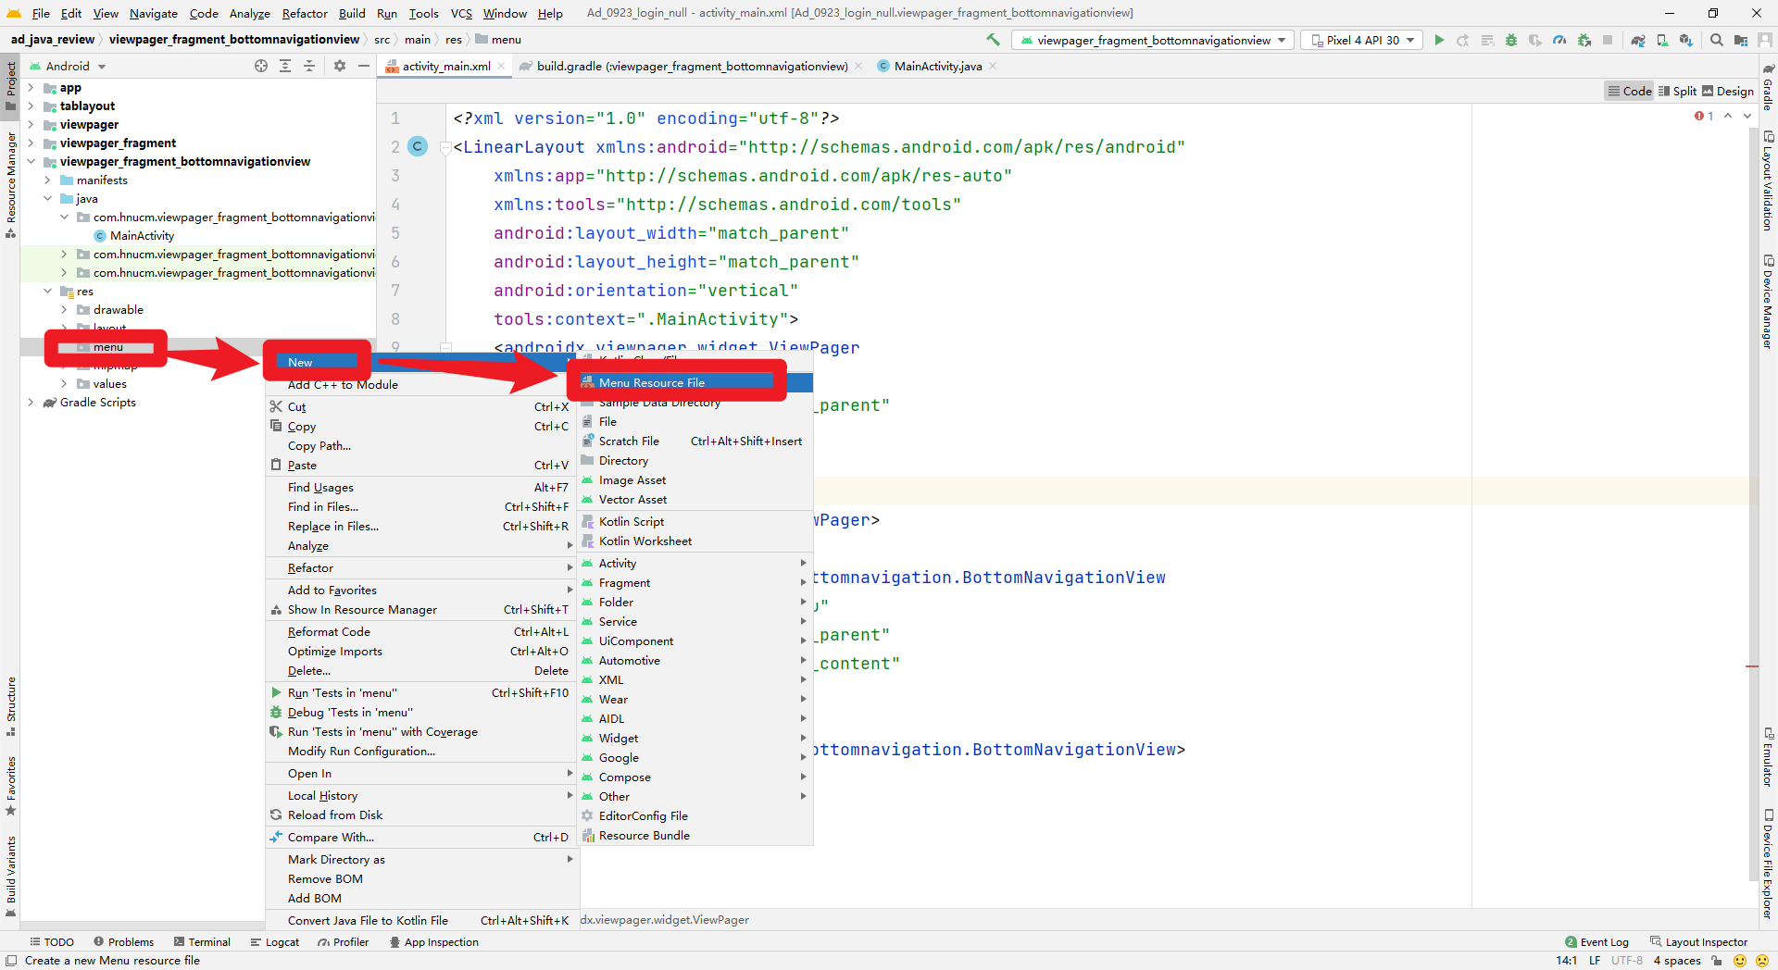Click the red error indicator in editor

click(x=1704, y=116)
